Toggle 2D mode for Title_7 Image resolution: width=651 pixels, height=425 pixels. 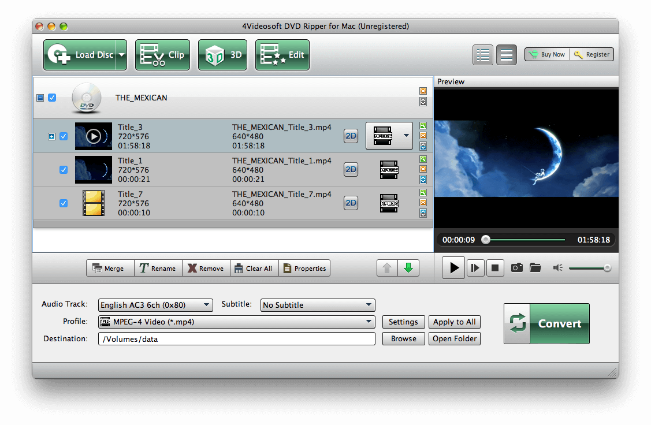(351, 203)
